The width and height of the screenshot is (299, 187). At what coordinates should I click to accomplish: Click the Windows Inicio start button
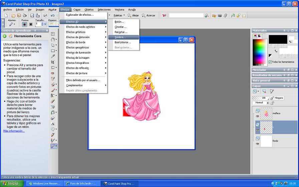11,184
